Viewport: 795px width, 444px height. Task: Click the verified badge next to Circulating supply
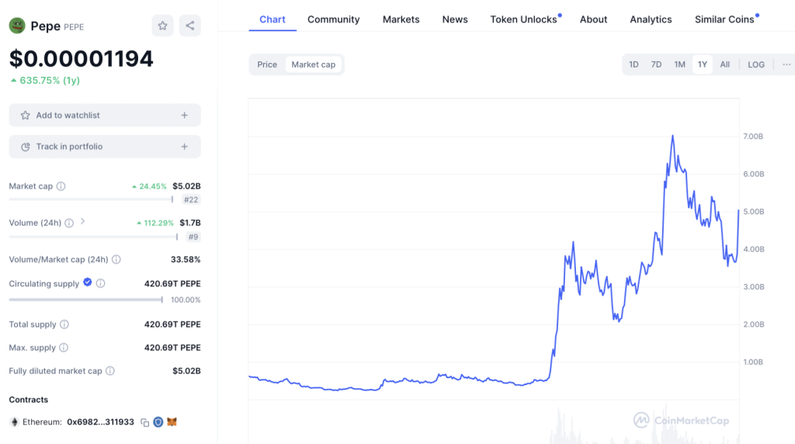tap(87, 283)
